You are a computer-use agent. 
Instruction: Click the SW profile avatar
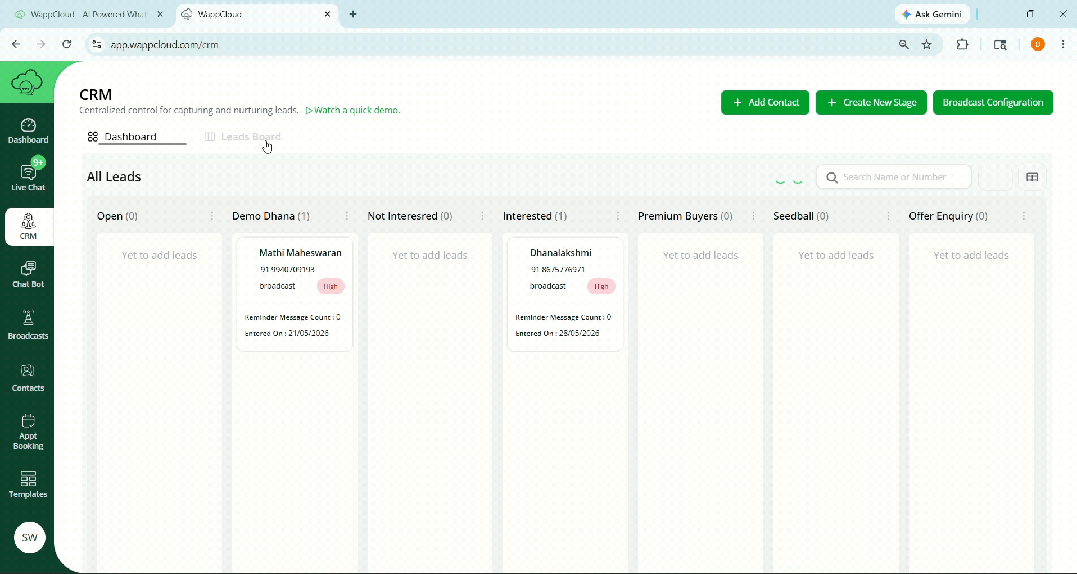pyautogui.click(x=29, y=538)
